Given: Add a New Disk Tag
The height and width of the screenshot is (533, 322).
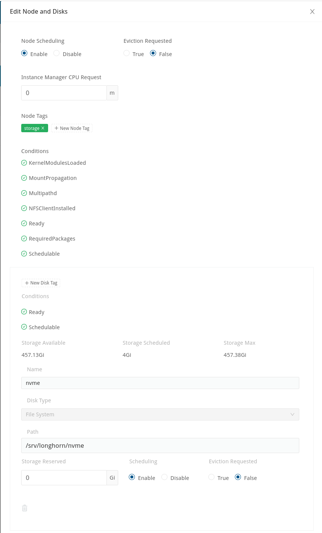Looking at the screenshot, I should [x=41, y=283].
